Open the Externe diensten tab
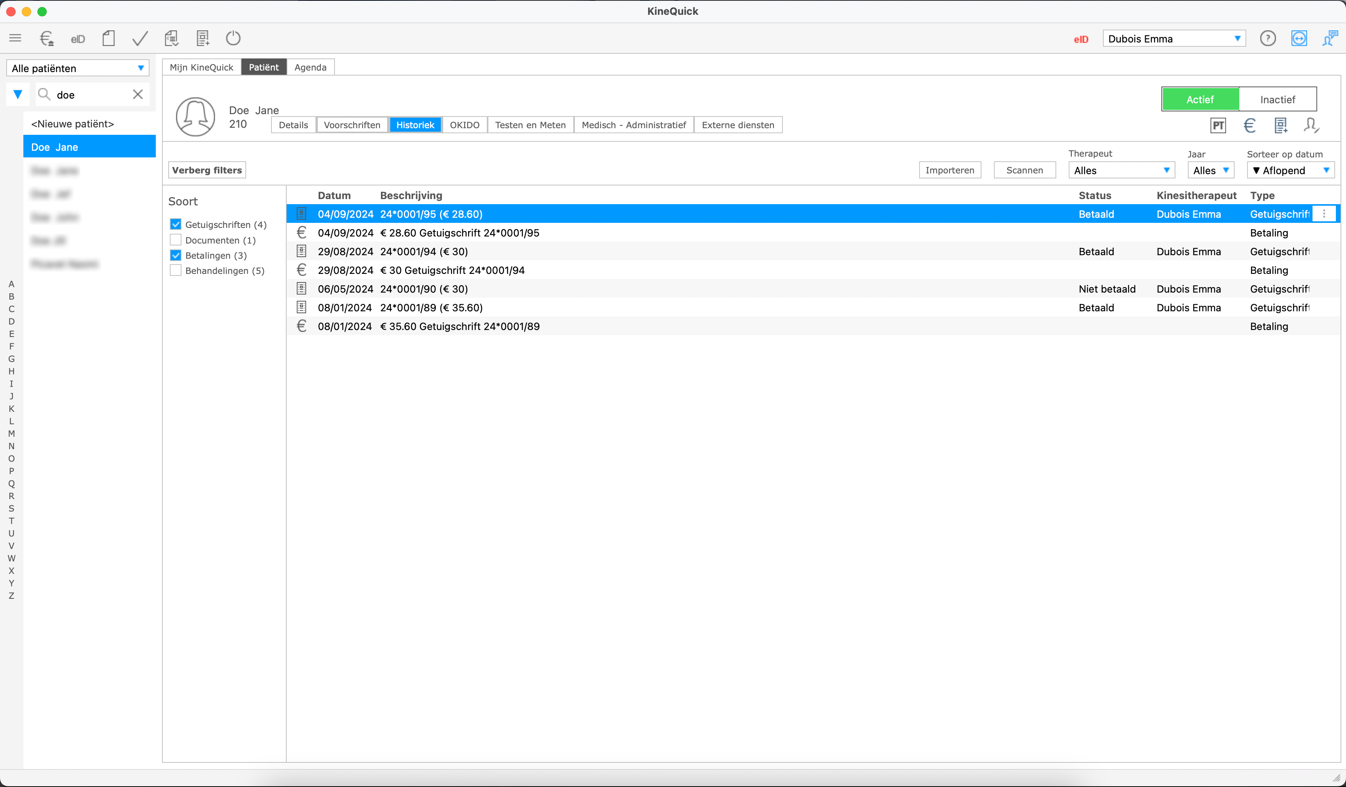 tap(738, 125)
